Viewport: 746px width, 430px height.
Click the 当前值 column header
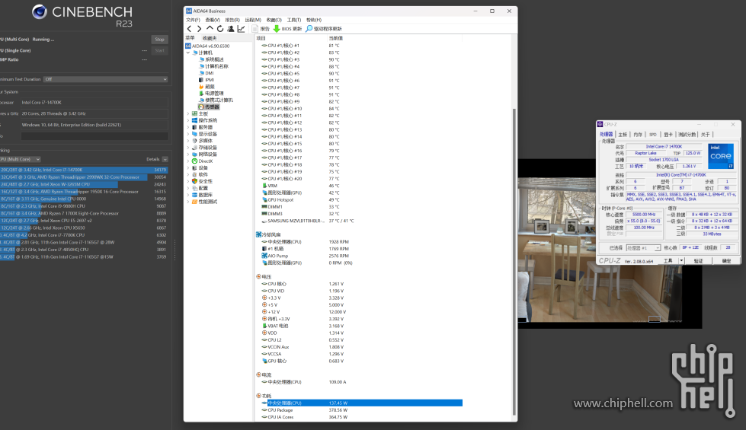click(x=335, y=38)
